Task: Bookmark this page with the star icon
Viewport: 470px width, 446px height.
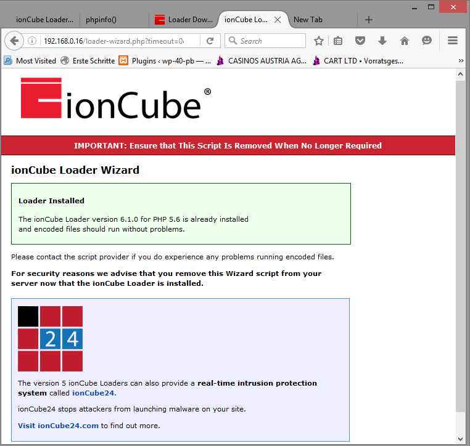Action: [319, 41]
